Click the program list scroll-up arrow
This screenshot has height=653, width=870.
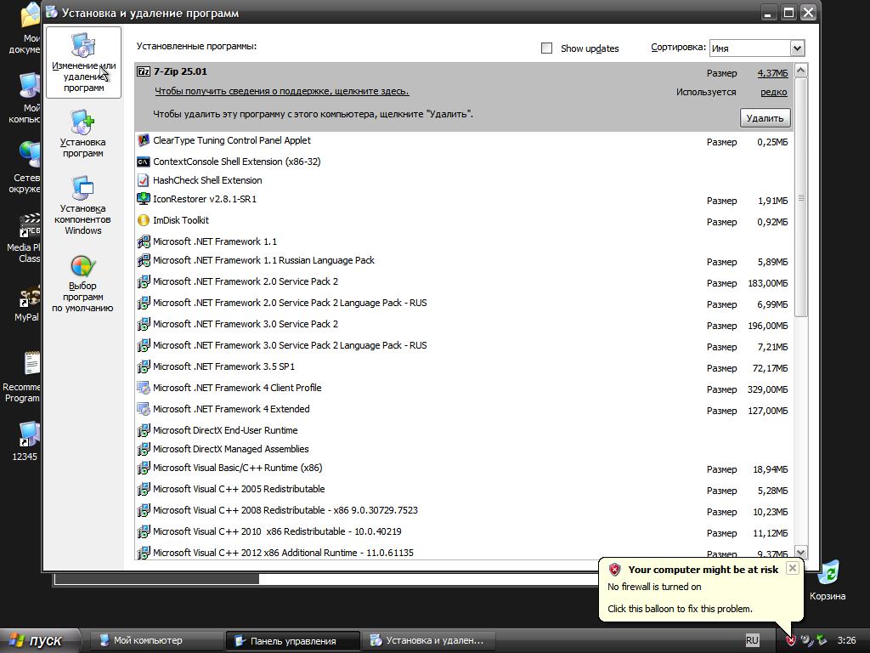pos(800,71)
